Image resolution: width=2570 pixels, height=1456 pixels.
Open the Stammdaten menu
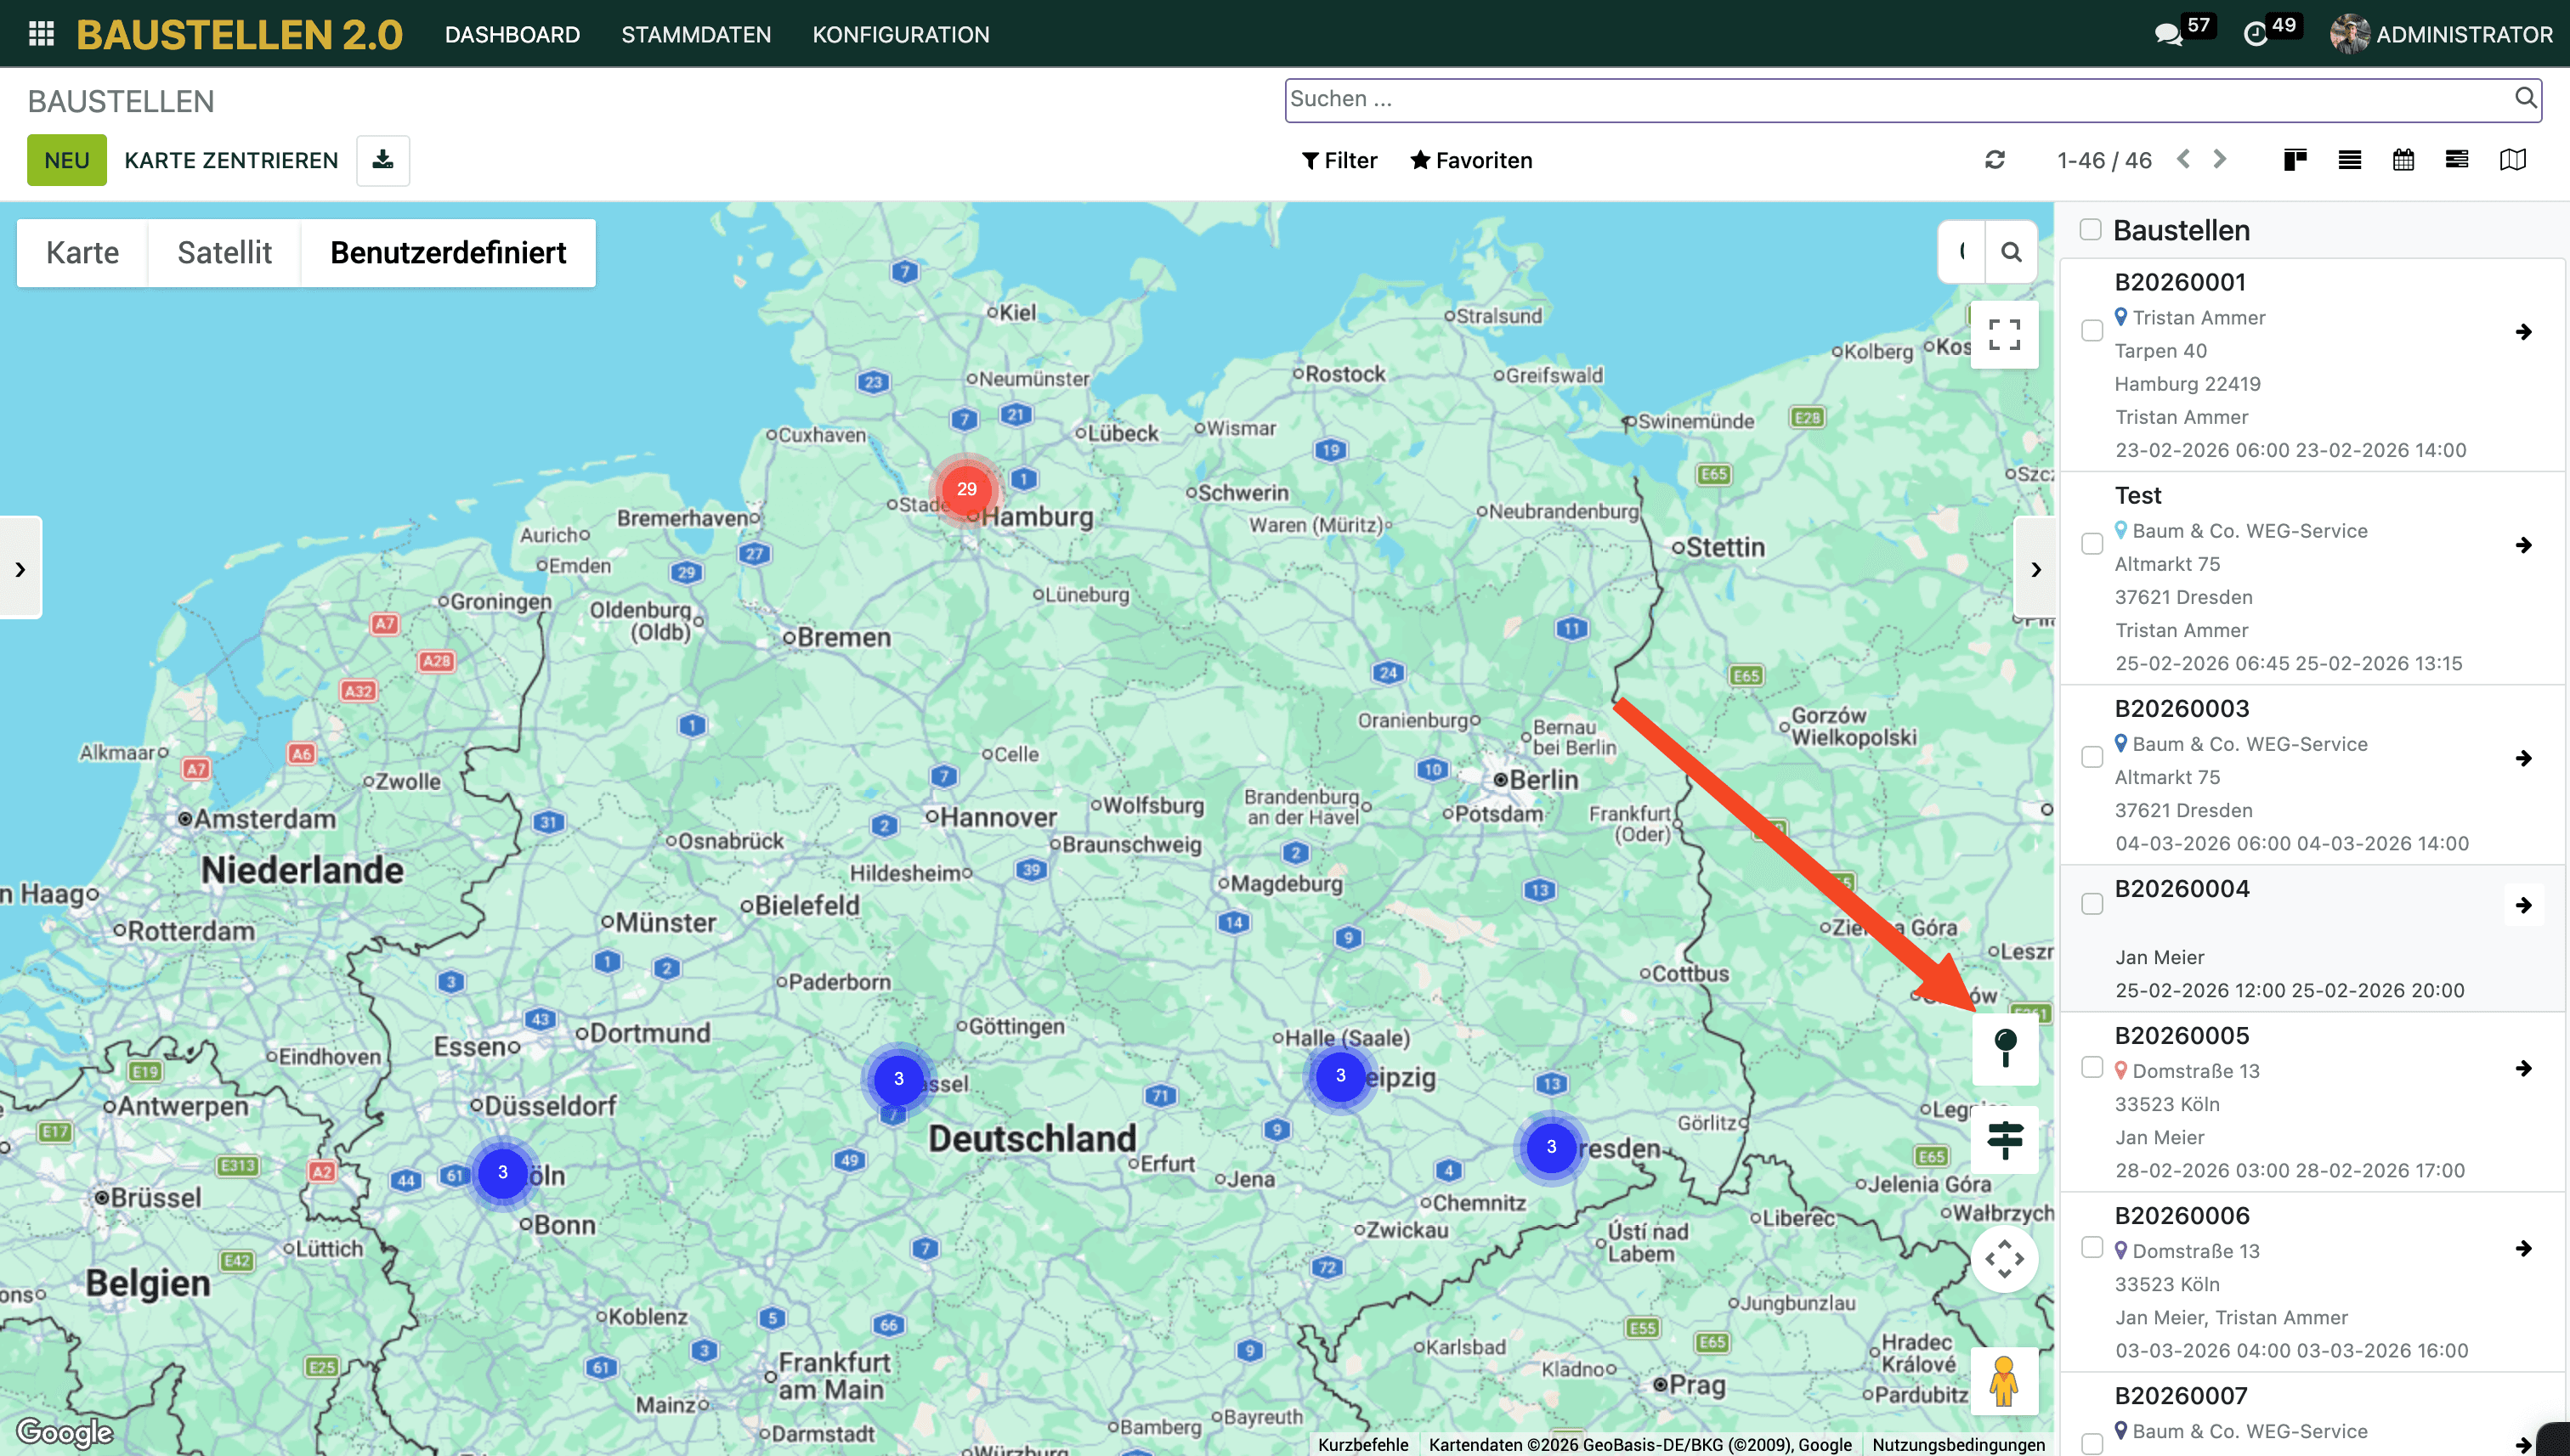(x=695, y=34)
